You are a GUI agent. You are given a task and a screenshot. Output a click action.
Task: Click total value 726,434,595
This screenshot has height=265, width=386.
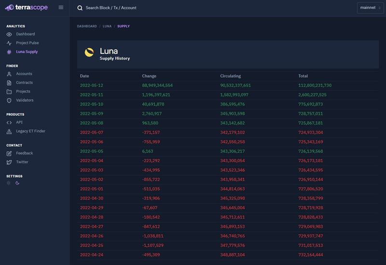coord(311,170)
